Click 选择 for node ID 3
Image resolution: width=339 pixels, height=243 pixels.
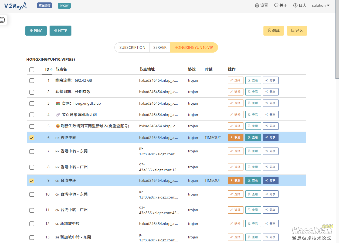[x=236, y=103]
